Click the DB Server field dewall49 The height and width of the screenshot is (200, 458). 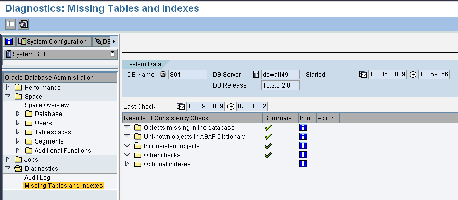tap(280, 75)
